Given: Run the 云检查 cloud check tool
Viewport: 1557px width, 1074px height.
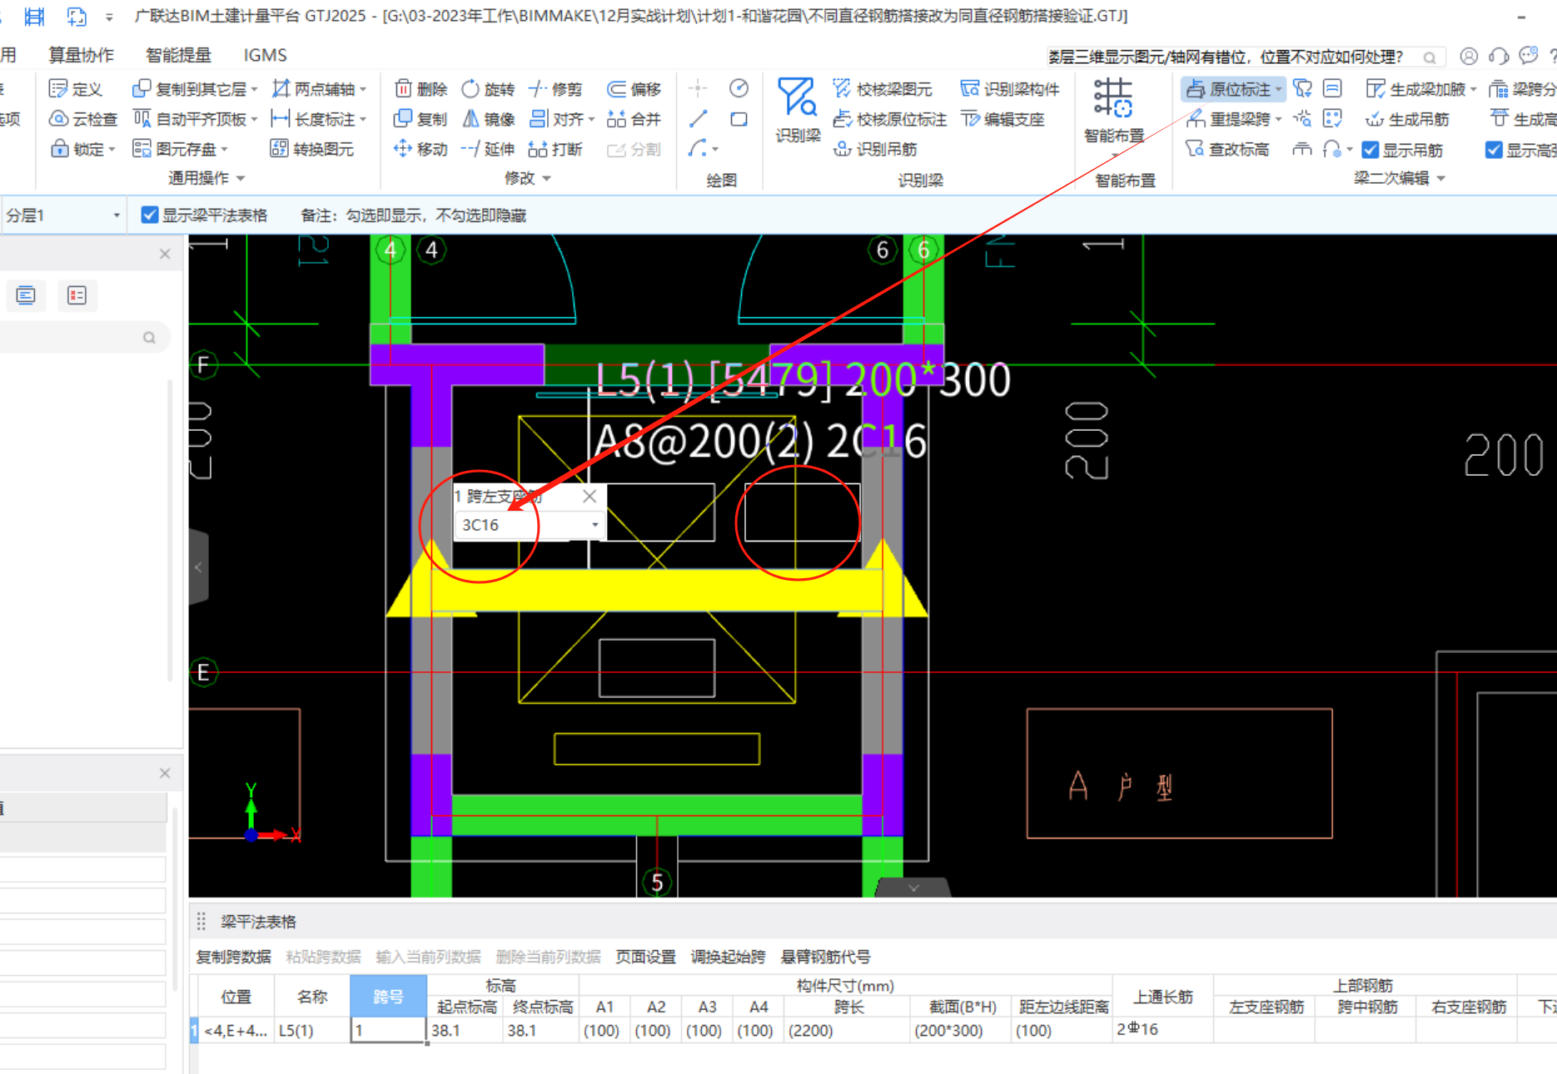Looking at the screenshot, I should pos(83,119).
